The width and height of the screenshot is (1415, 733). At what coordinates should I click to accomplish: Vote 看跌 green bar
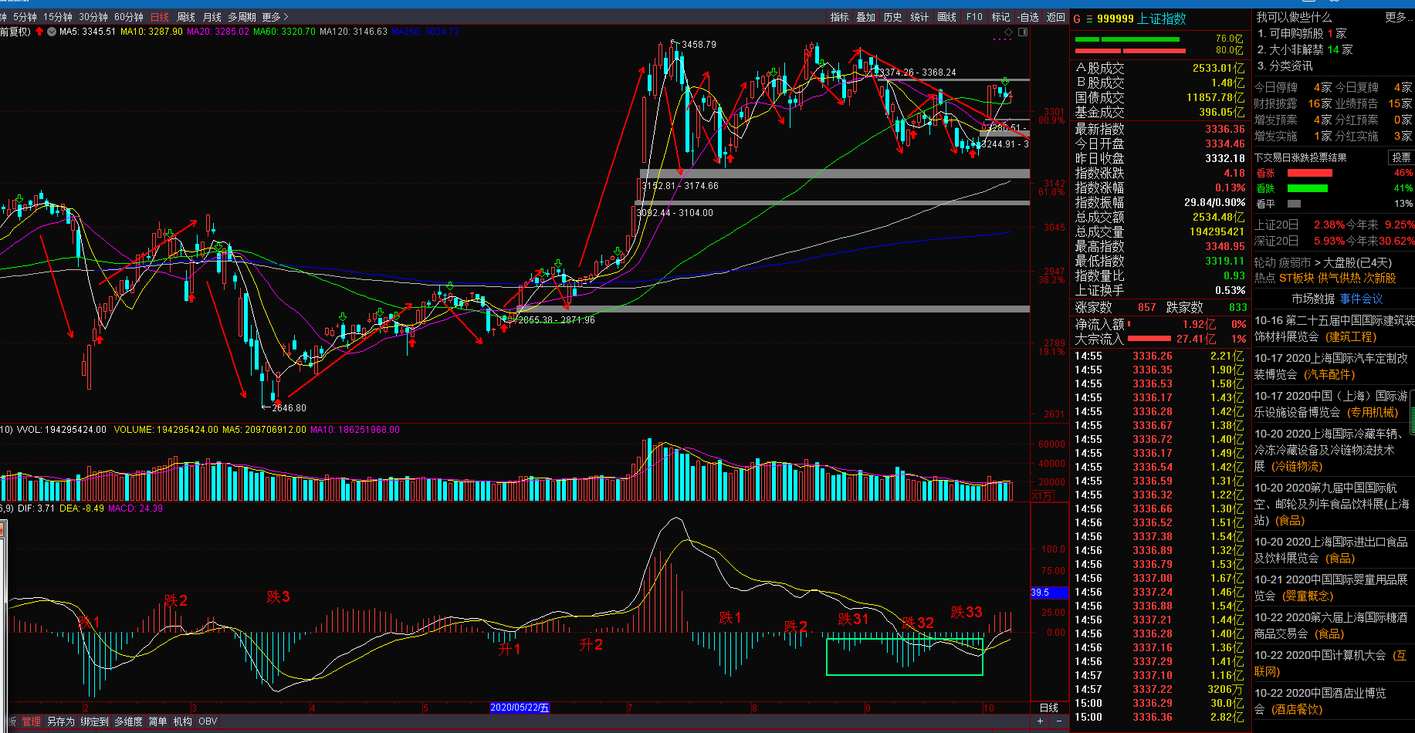point(1308,188)
